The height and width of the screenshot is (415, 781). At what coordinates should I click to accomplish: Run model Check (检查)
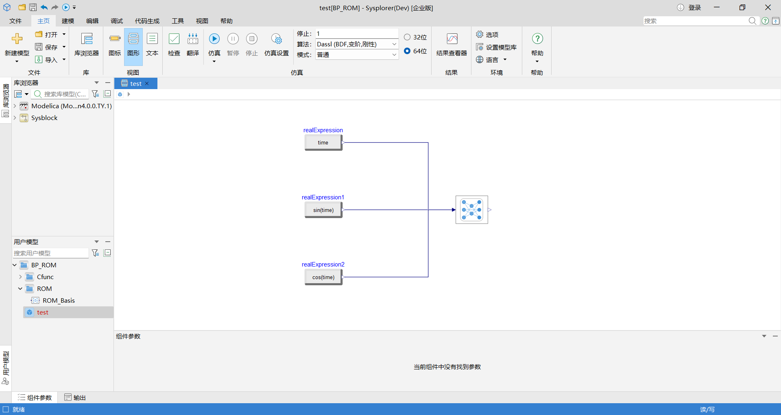tap(174, 39)
